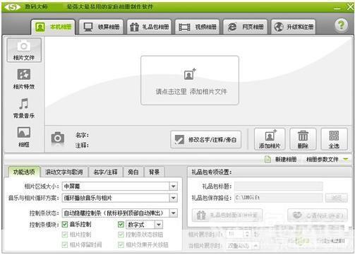The height and width of the screenshot is (255, 355).
Task: Toggle the 相片控制 checkbox
Action: [65, 235]
